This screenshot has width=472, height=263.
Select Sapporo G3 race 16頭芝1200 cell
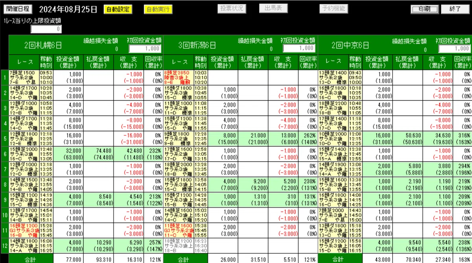coord(24,231)
